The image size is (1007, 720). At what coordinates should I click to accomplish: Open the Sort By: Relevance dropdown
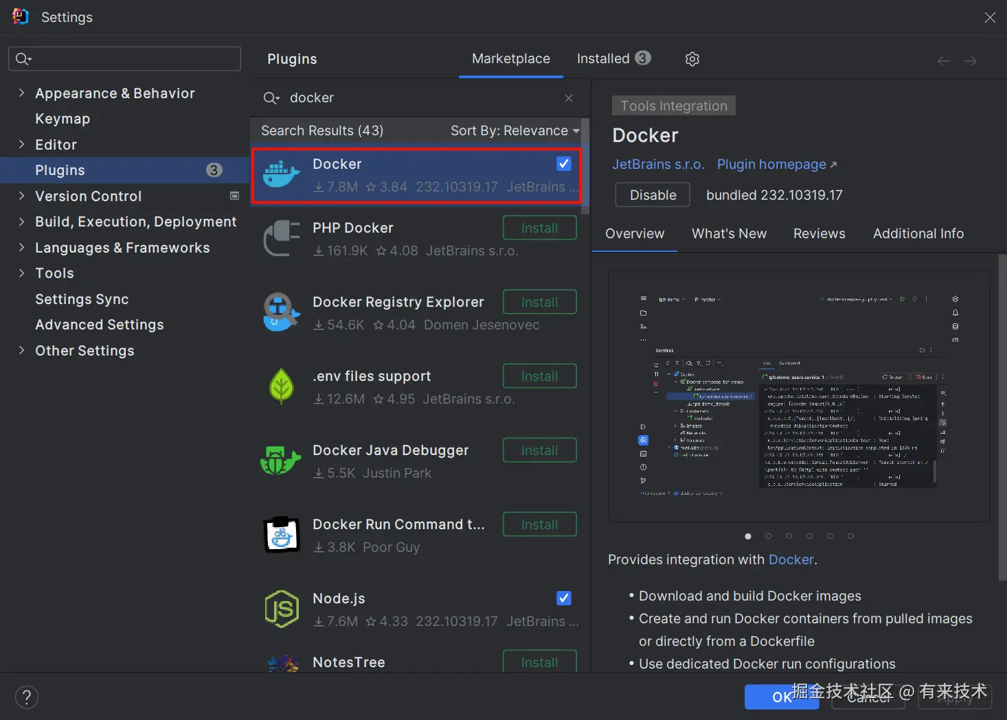[x=515, y=130]
